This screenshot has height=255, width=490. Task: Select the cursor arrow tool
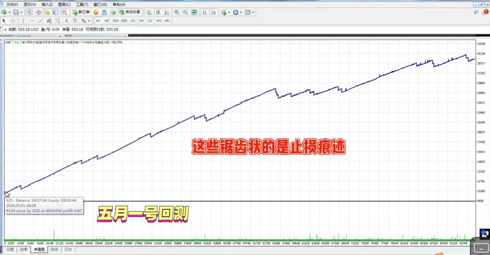[4, 21]
